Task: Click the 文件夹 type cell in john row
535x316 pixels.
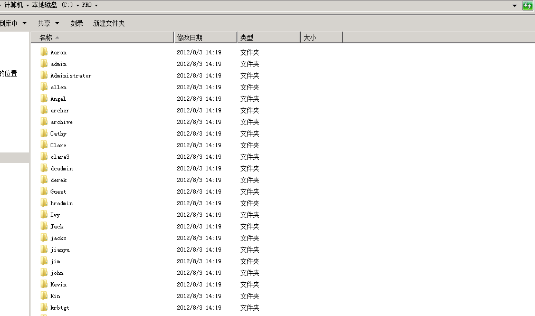Action: pyautogui.click(x=250, y=273)
